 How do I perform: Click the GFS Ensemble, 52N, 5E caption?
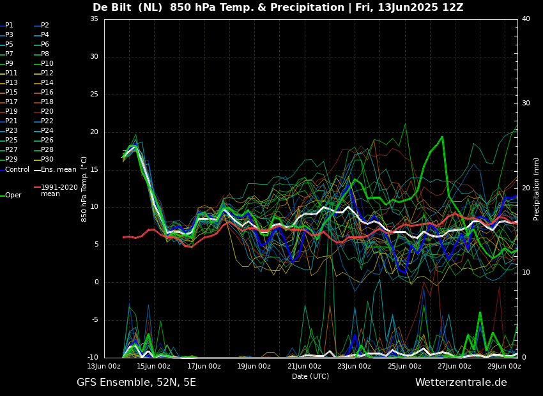[x=136, y=383]
